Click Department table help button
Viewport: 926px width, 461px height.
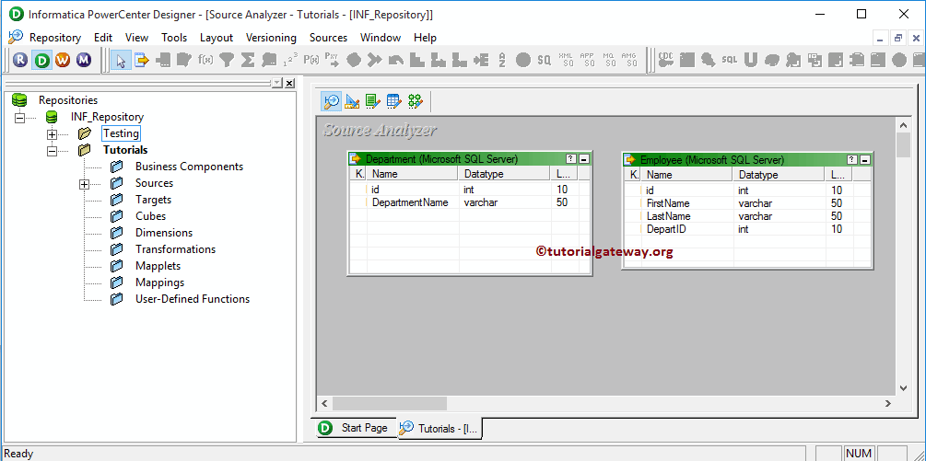point(570,158)
